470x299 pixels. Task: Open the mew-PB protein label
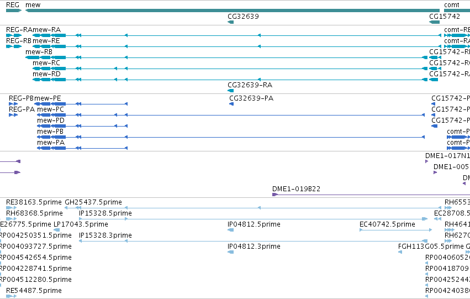(50, 132)
